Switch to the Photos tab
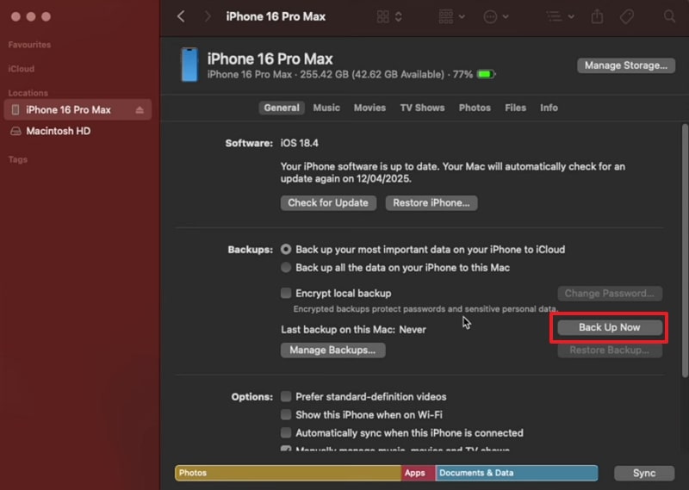Image resolution: width=689 pixels, height=490 pixels. tap(475, 108)
